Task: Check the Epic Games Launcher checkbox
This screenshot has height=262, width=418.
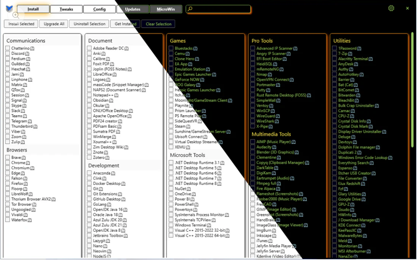Action: (171, 74)
